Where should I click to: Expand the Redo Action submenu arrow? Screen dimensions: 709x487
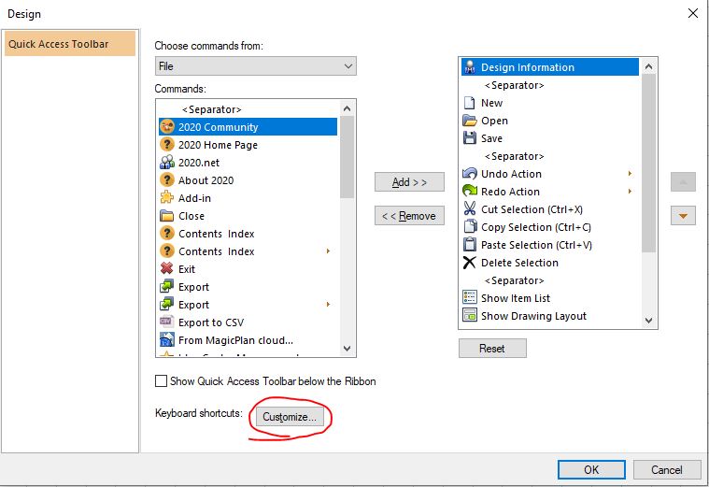pyautogui.click(x=630, y=192)
